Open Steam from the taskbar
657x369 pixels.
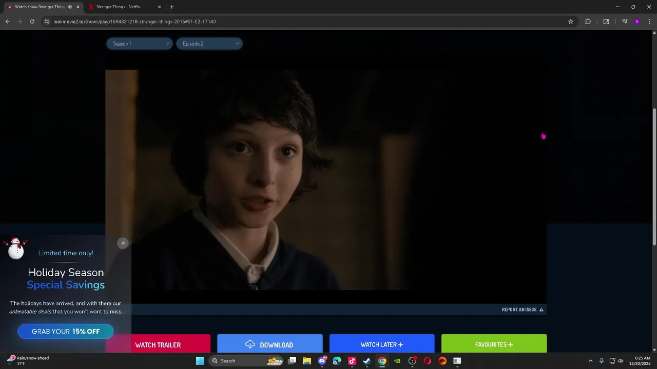[x=367, y=361]
